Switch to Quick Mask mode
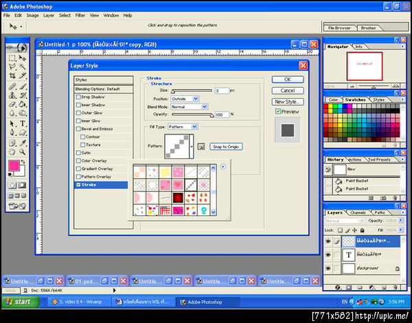The height and width of the screenshot is (323, 412). (x=23, y=185)
